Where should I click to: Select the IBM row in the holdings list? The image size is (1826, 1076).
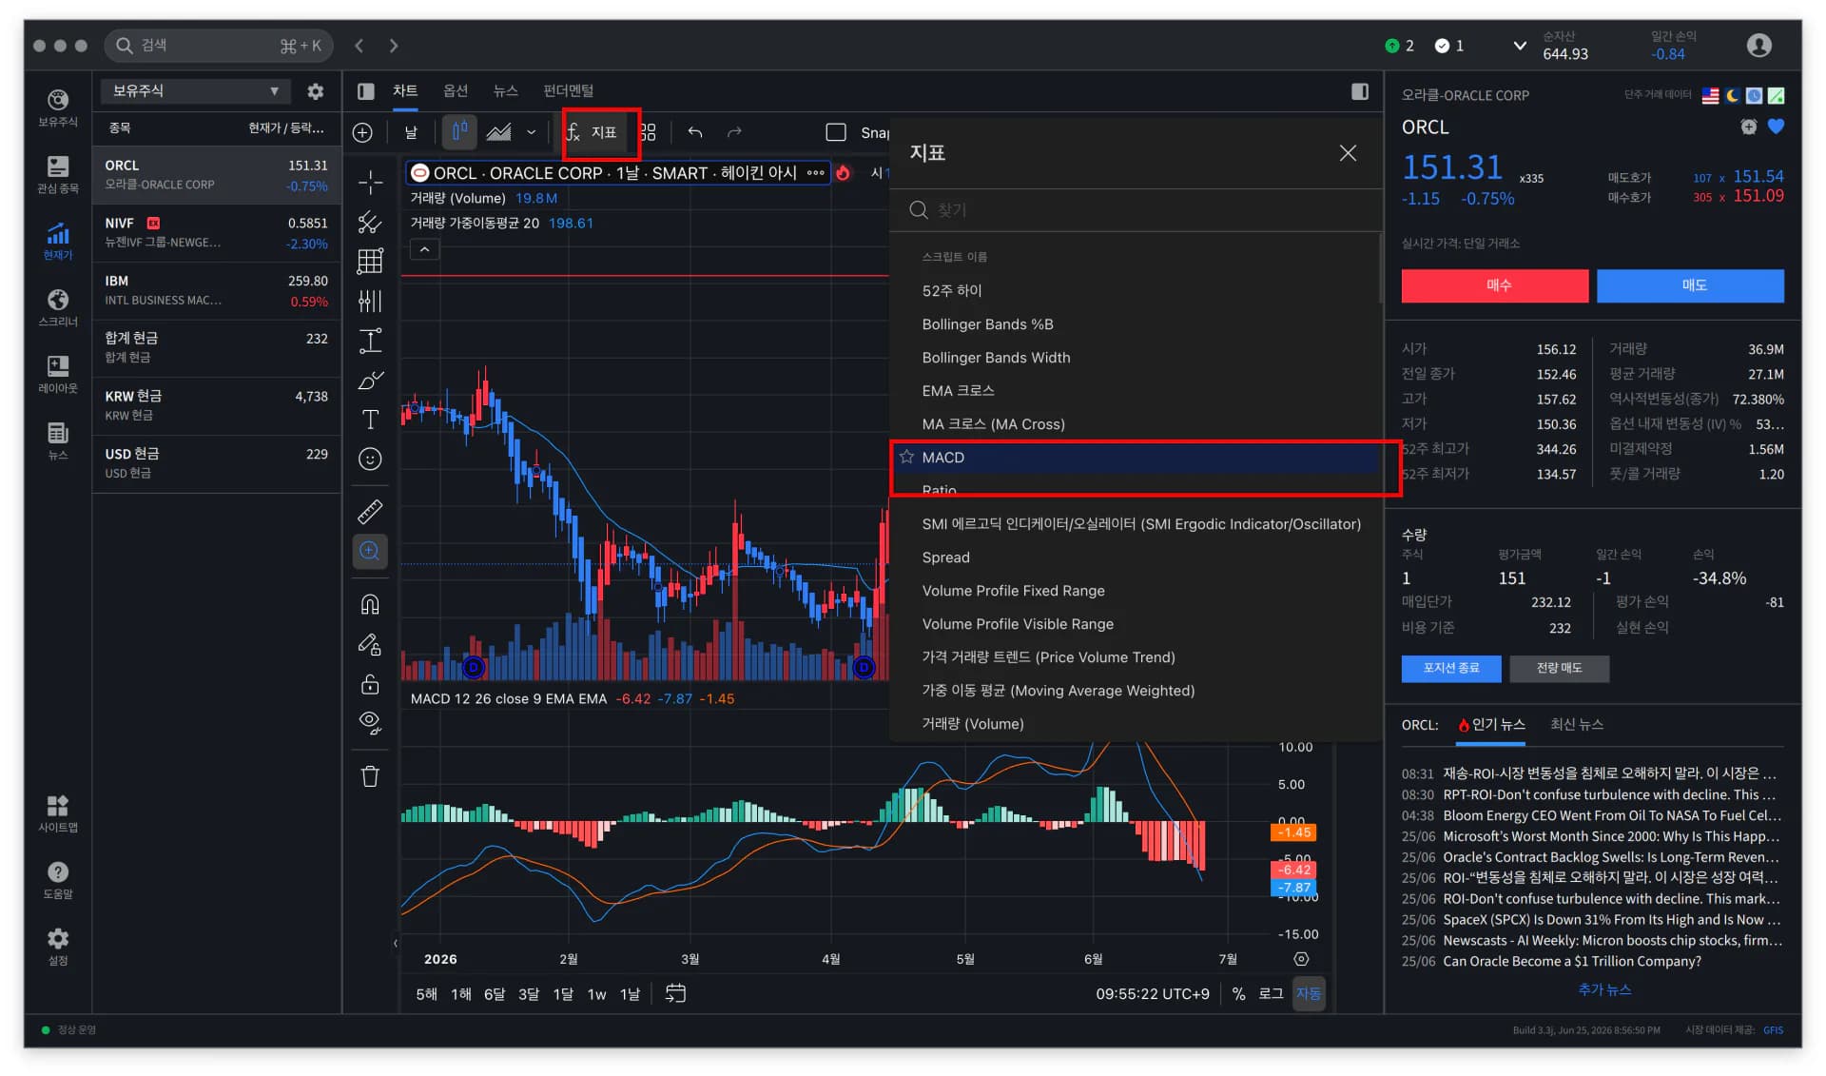pos(216,291)
